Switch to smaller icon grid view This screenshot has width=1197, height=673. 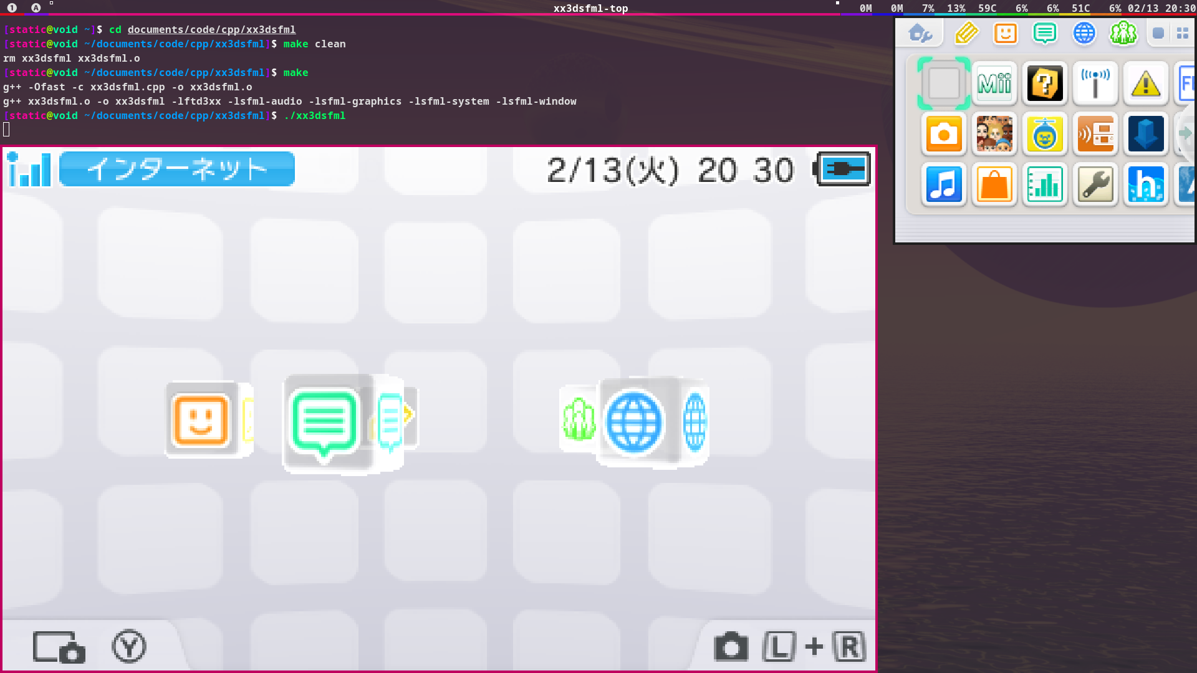[1183, 34]
